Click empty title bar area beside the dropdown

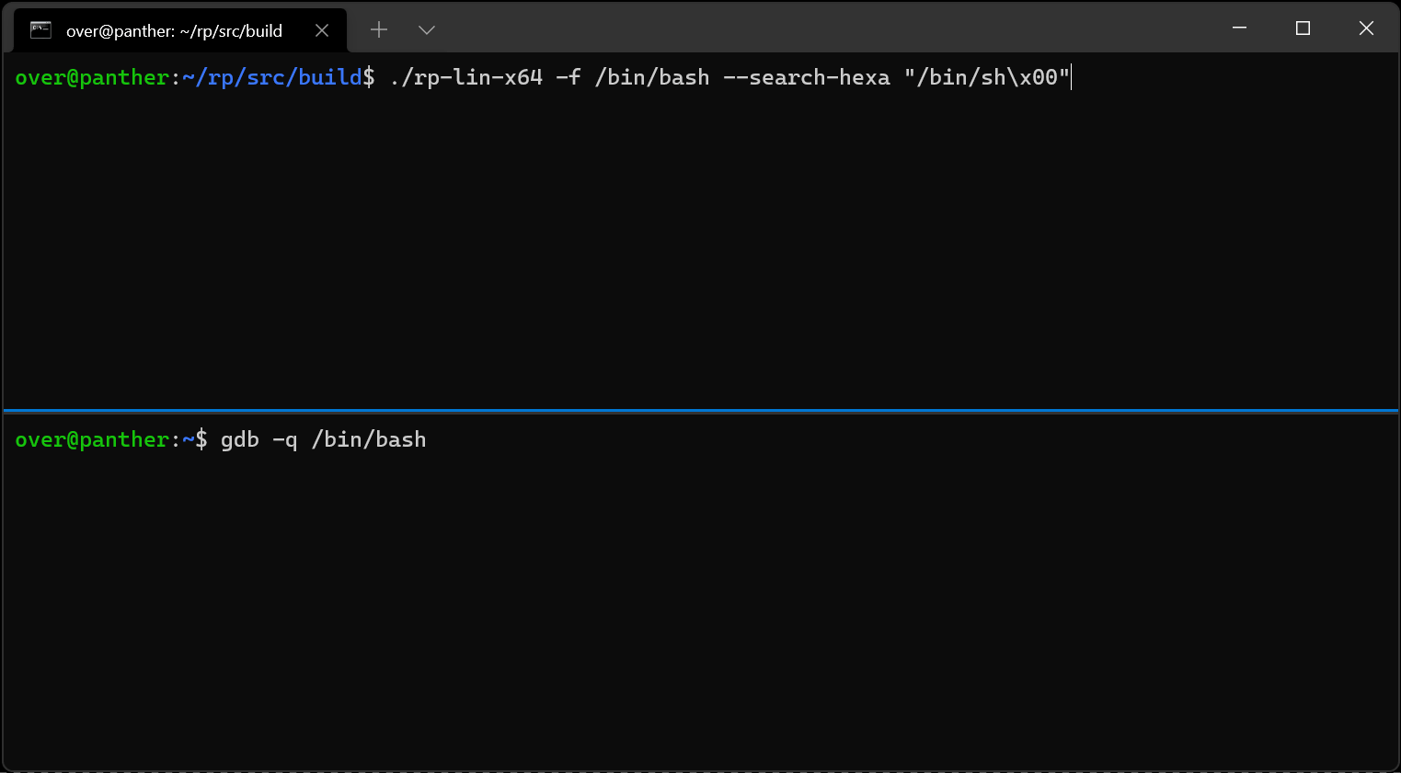[x=828, y=28]
